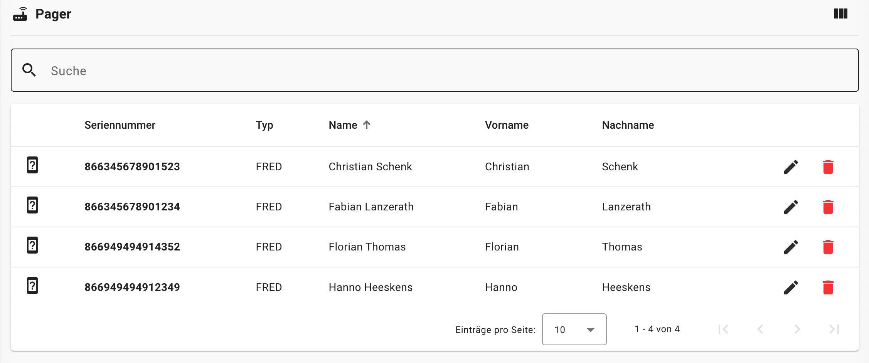The image size is (869, 363).
Task: Remove the Florian Thomas pager with trash icon
Action: 828,247
